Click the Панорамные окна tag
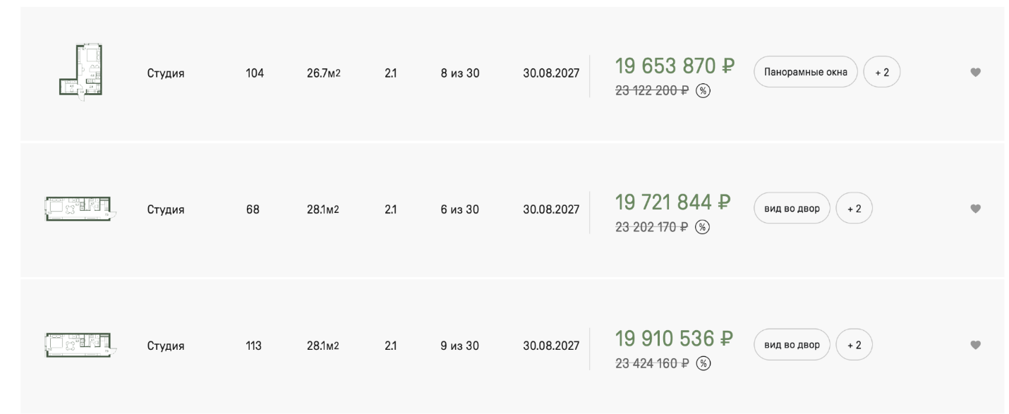Image resolution: width=1009 pixels, height=414 pixels. (x=805, y=72)
